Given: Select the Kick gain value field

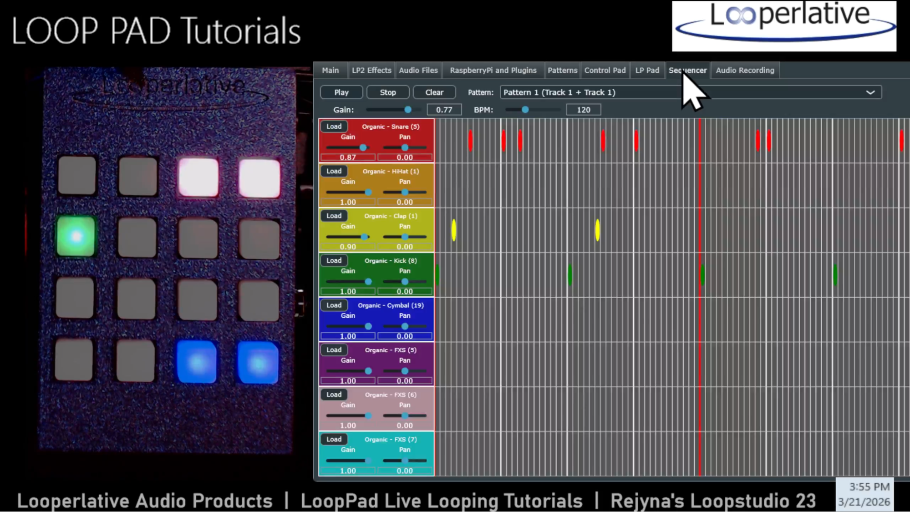Looking at the screenshot, I should click(x=348, y=291).
